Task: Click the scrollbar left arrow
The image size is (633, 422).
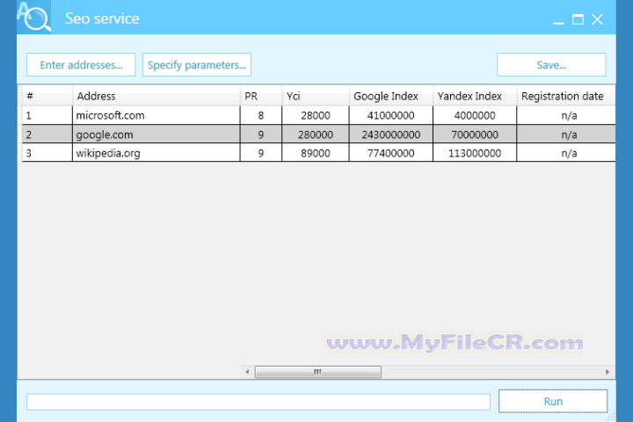Action: pos(247,372)
